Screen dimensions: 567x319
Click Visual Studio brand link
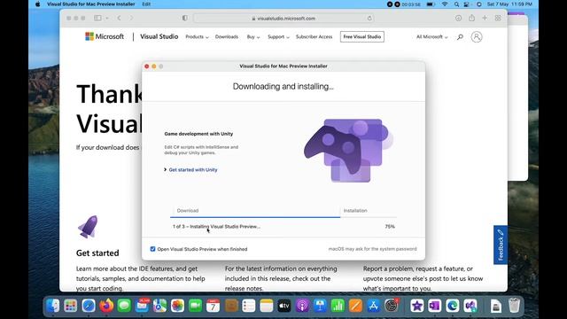(159, 36)
